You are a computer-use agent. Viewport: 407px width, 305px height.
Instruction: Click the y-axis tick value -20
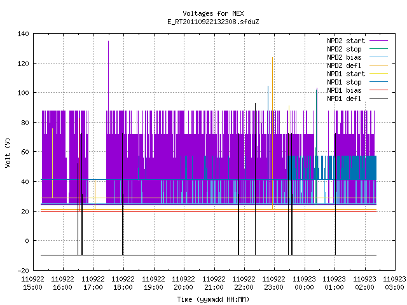(23, 271)
